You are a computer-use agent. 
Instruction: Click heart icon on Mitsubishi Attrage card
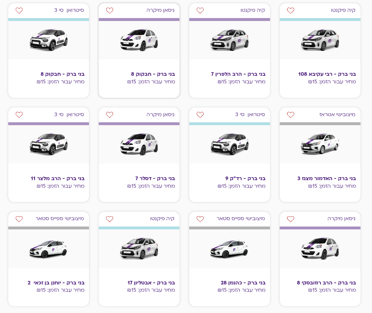(291, 115)
